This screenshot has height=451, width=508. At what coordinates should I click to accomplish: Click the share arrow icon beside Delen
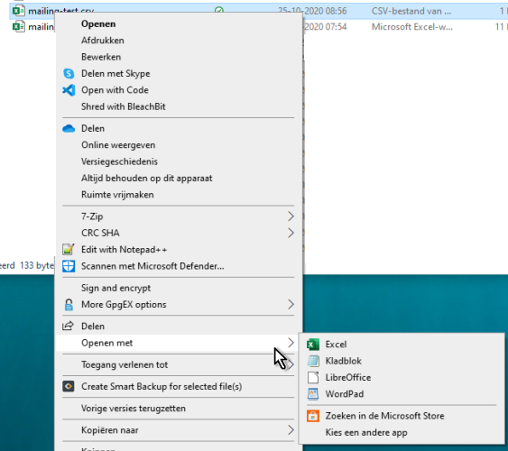coord(68,326)
